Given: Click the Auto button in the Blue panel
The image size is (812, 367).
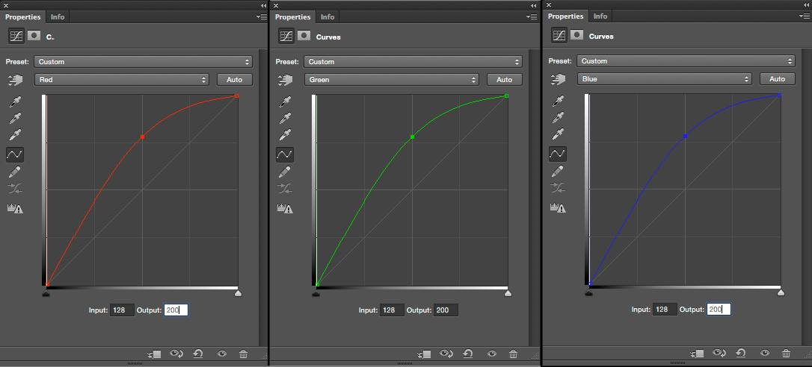Looking at the screenshot, I should (778, 79).
